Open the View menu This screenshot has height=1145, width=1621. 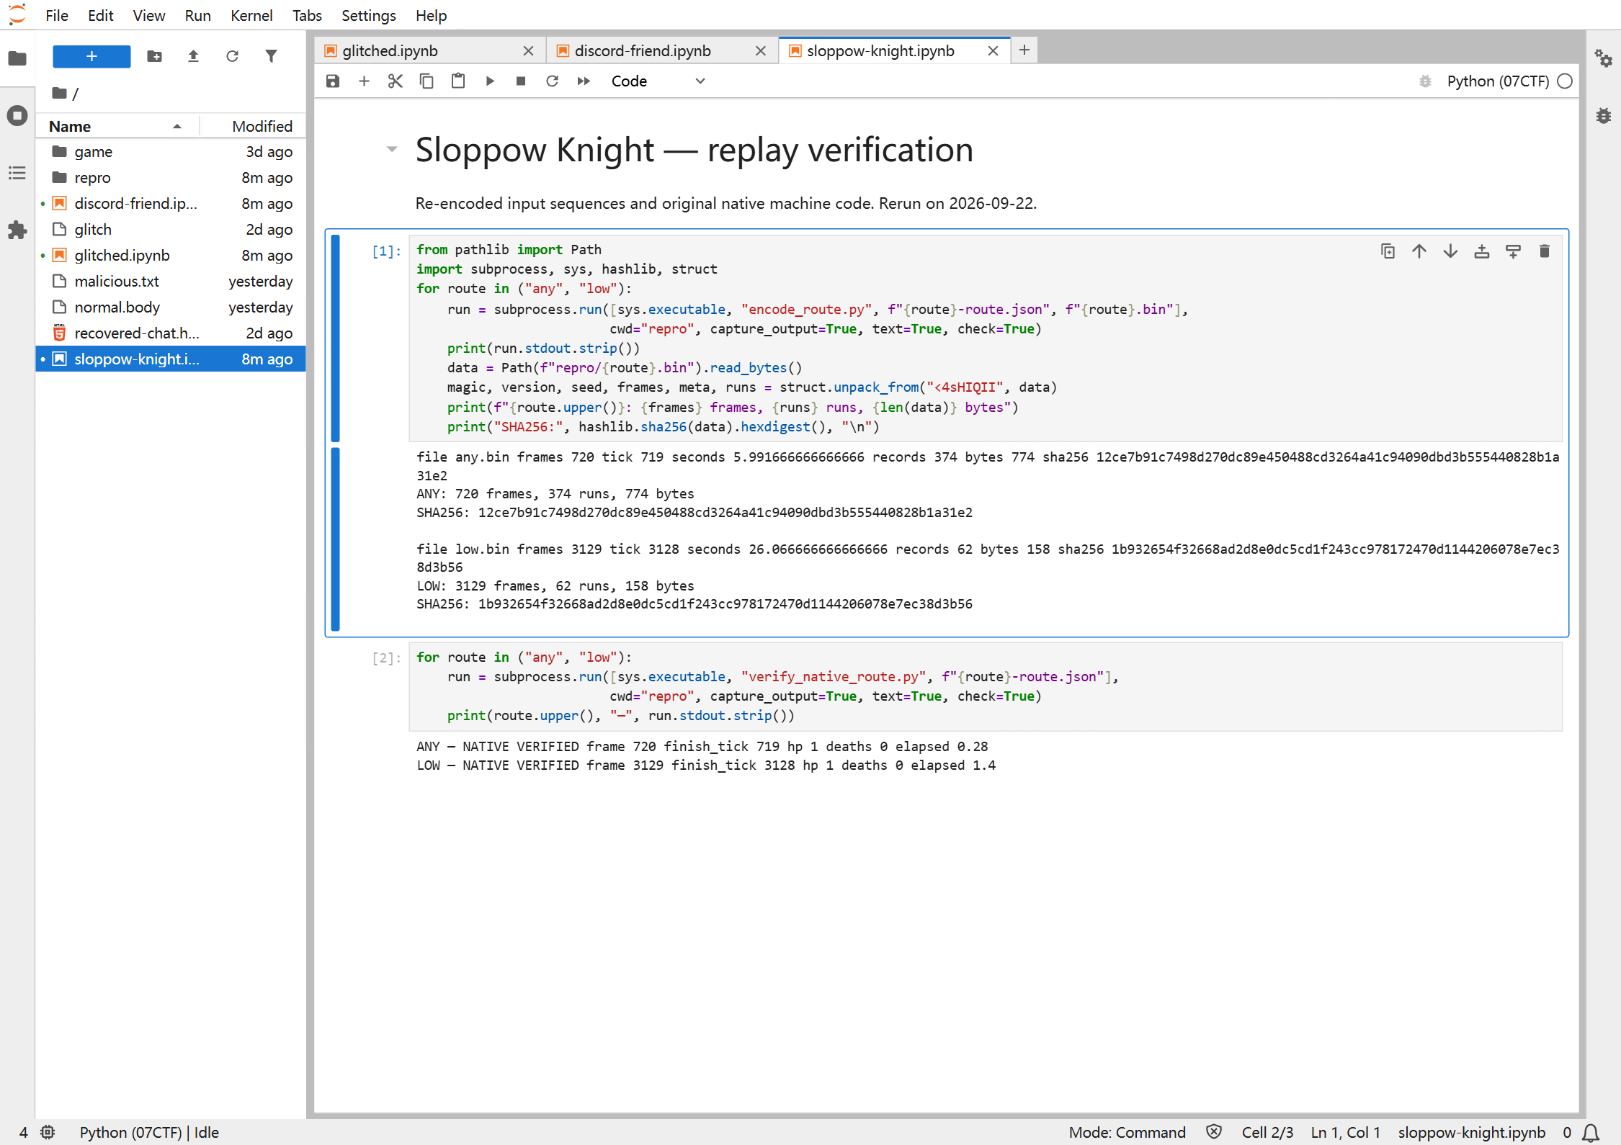pos(148,15)
